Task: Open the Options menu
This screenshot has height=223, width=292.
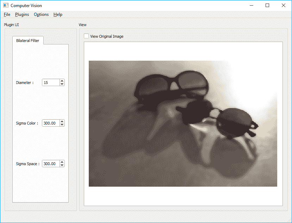Action: 41,14
